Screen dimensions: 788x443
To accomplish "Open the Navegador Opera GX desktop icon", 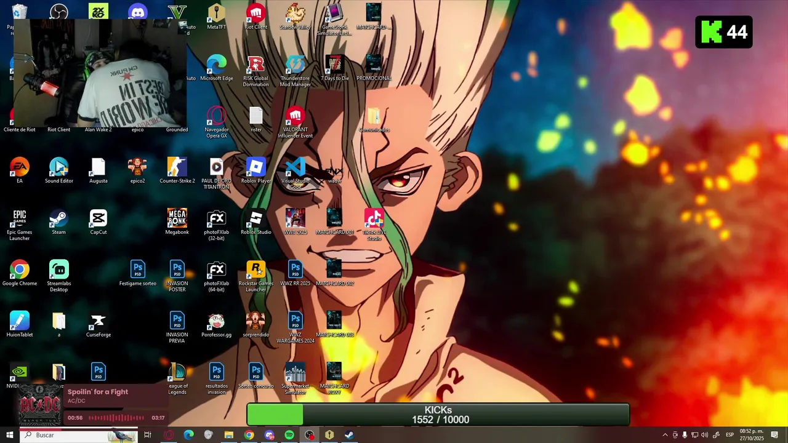I will (216, 122).
